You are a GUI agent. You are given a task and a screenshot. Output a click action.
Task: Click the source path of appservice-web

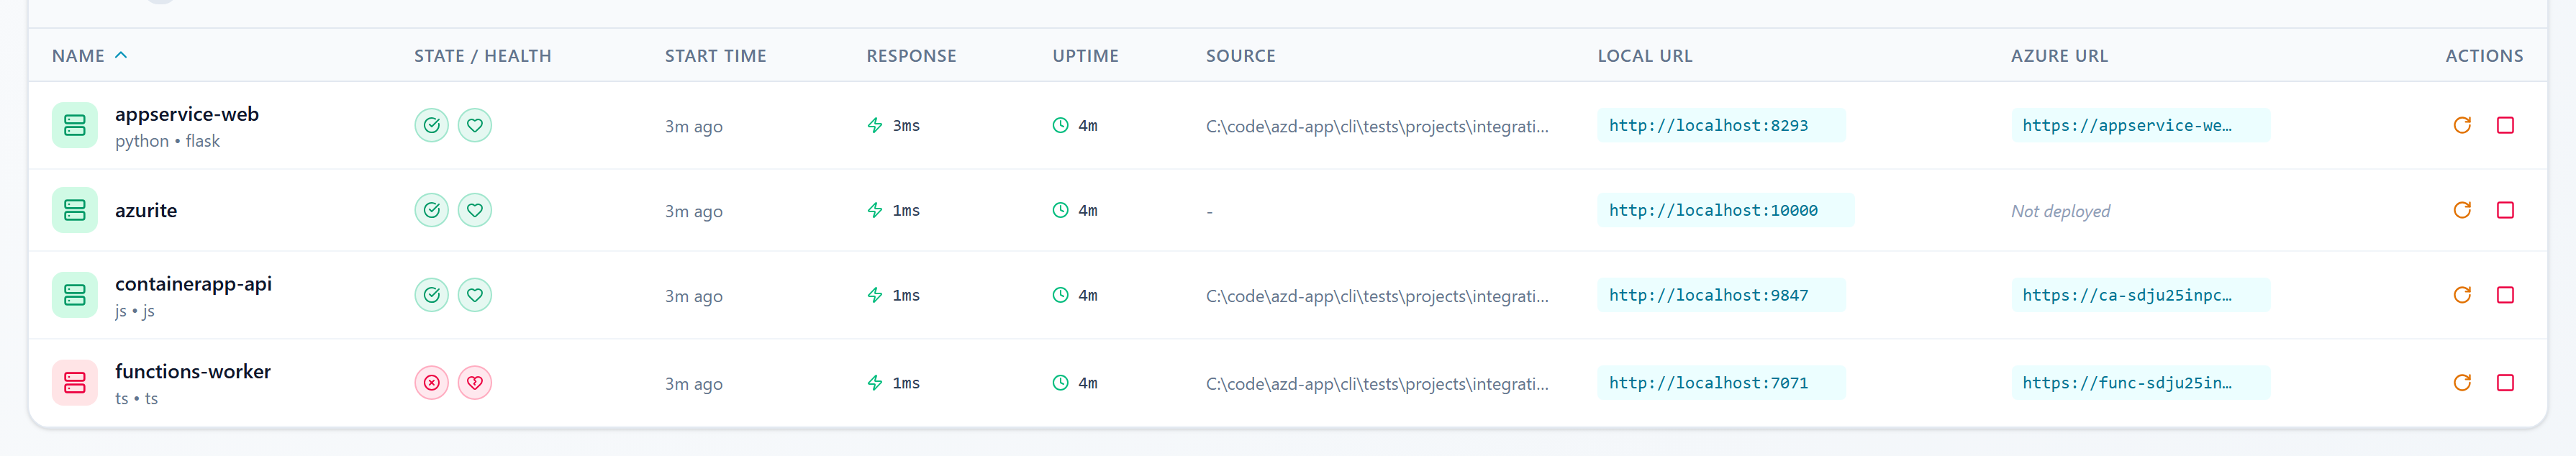1377,126
